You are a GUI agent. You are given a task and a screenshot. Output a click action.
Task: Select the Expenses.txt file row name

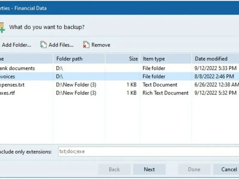click(12, 85)
